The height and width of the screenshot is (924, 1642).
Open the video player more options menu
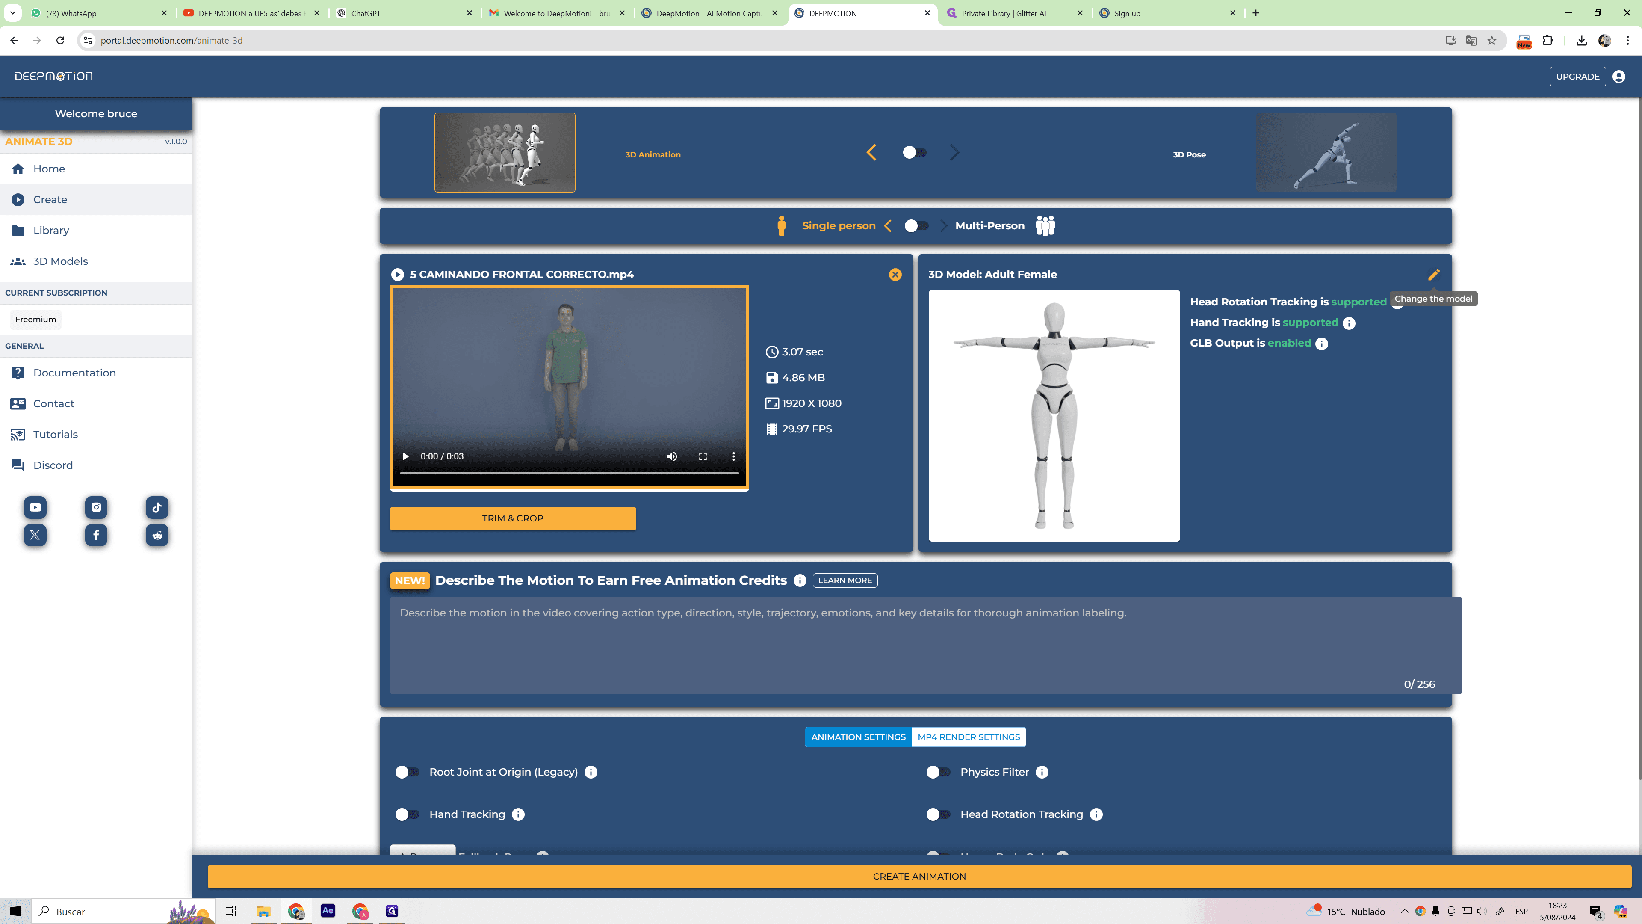coord(734,456)
